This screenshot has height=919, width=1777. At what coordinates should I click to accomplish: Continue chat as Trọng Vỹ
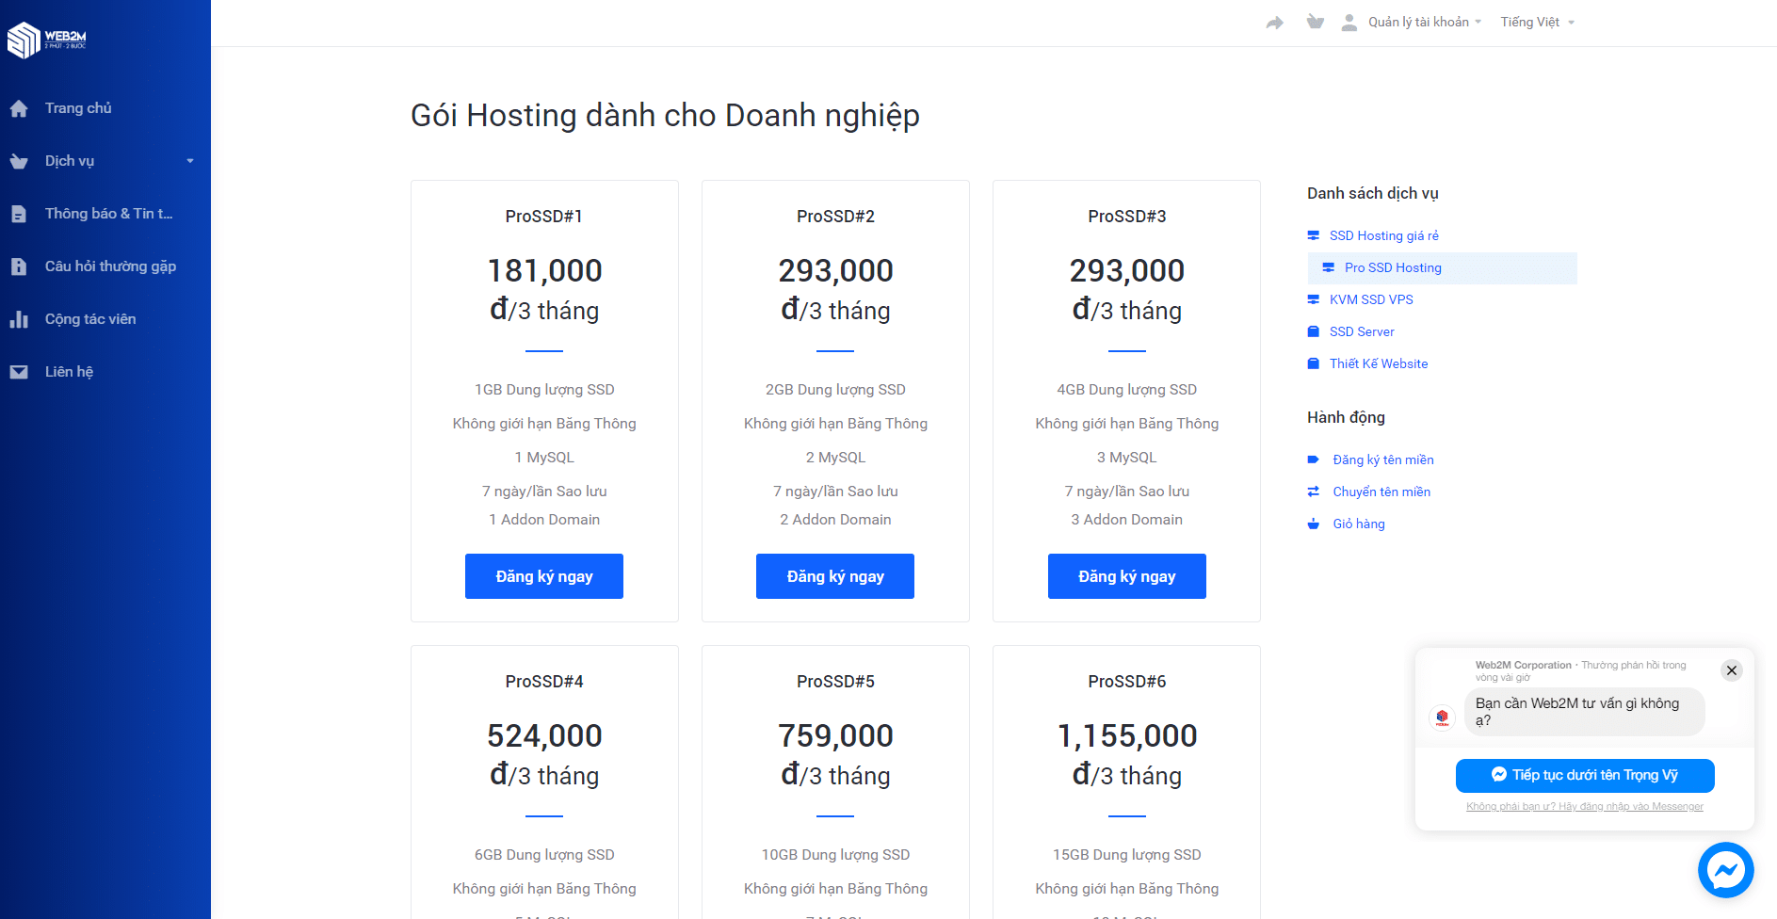click(x=1584, y=776)
